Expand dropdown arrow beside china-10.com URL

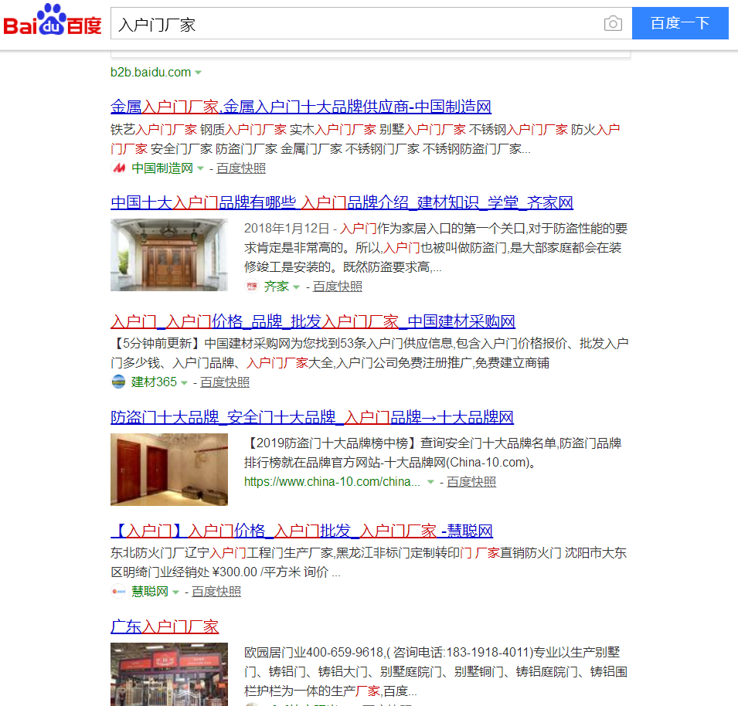tap(430, 482)
